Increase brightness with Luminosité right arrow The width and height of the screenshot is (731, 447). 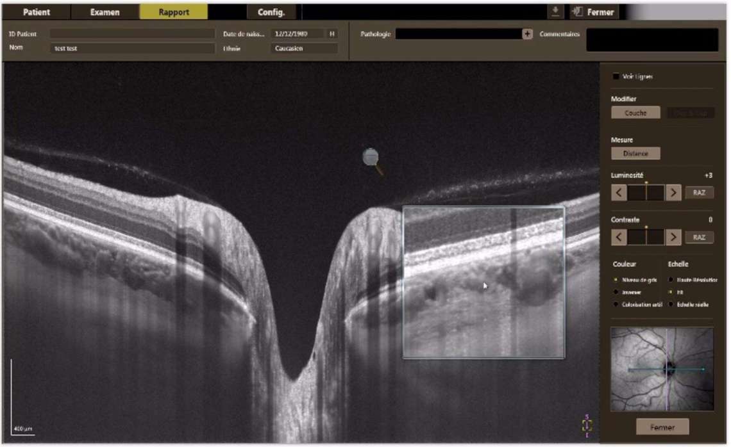click(x=673, y=193)
